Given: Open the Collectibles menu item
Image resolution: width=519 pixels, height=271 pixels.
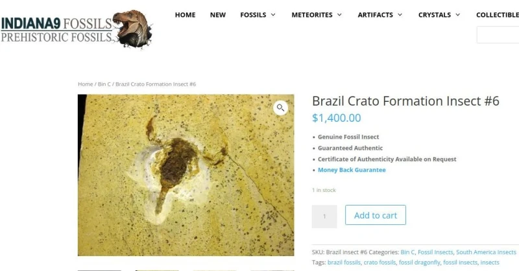Looking at the screenshot, I should (x=498, y=15).
